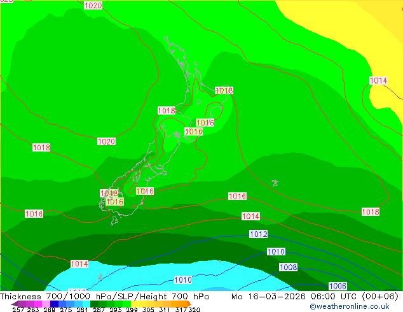
Task: Click the blue 1008 isobar label
Action: pyautogui.click(x=289, y=267)
